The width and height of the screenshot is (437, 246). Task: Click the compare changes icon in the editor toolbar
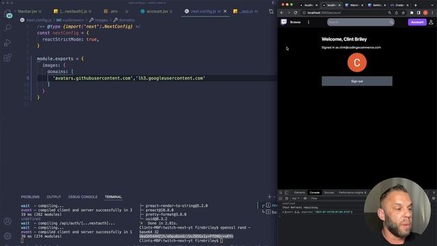coord(271,12)
